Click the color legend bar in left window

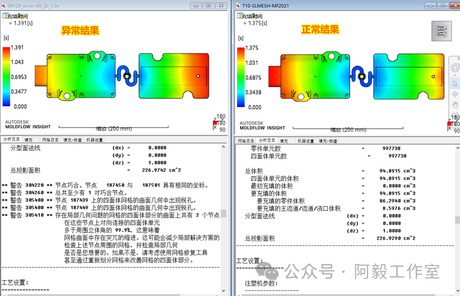(6, 76)
